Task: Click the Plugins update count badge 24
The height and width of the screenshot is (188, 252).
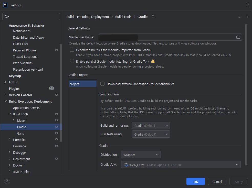Action: 51,89
